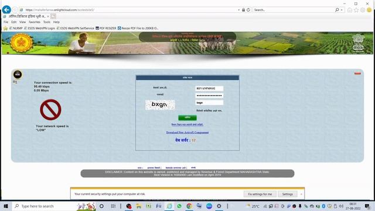Open Favorites star icon at top right

pyautogui.click(x=356, y=10)
